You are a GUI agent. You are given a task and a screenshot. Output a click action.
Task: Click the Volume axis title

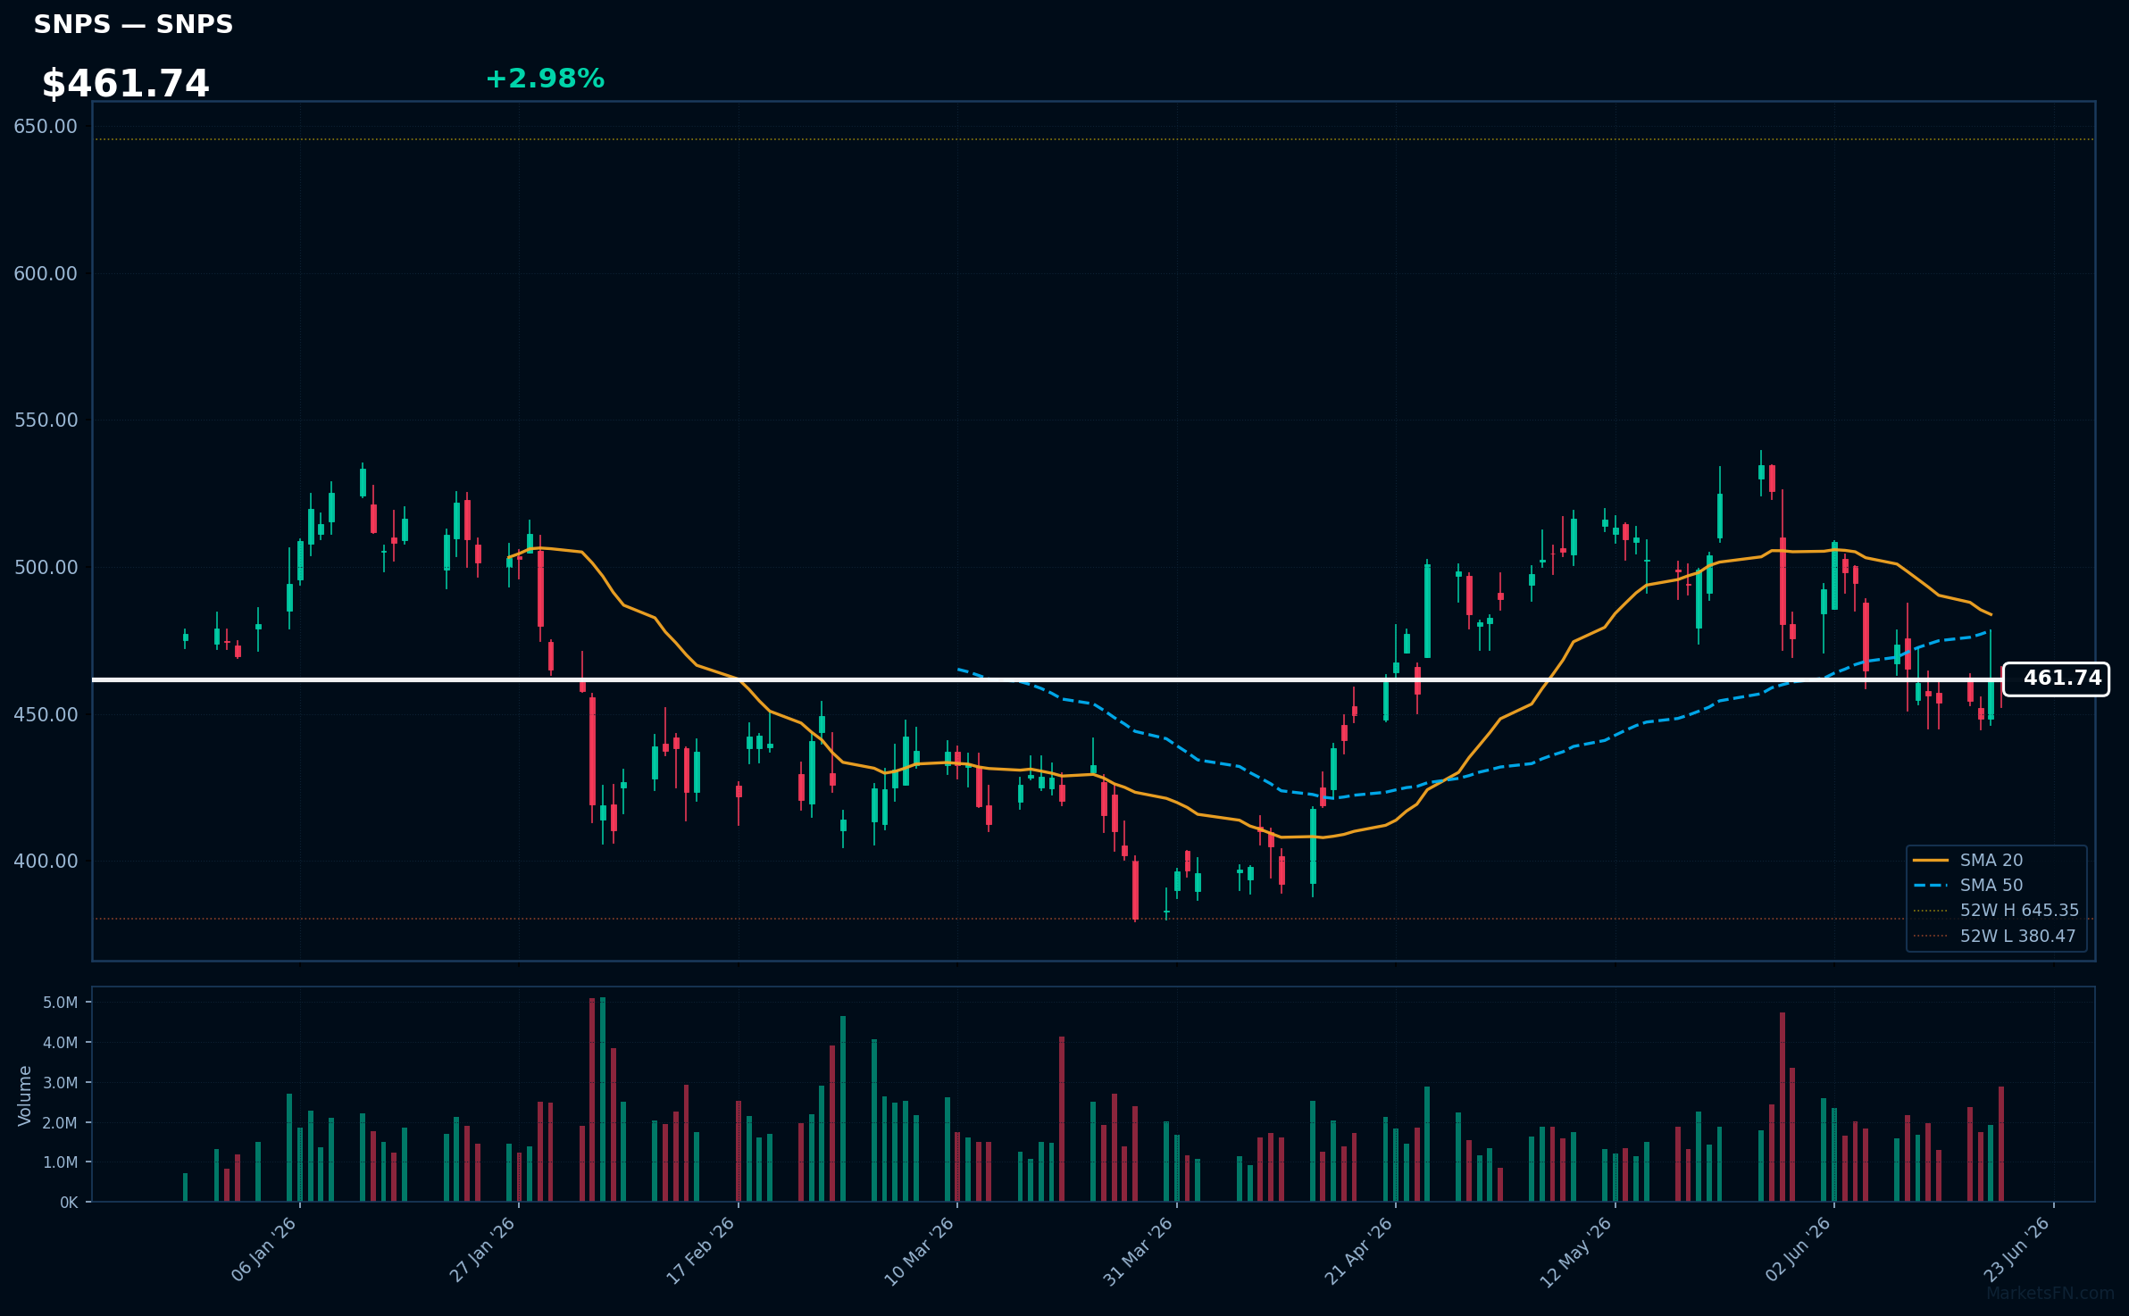coord(25,1095)
